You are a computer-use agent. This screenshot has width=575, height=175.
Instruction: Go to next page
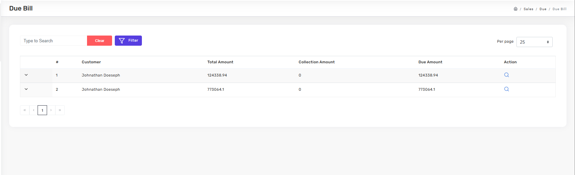pyautogui.click(x=51, y=110)
